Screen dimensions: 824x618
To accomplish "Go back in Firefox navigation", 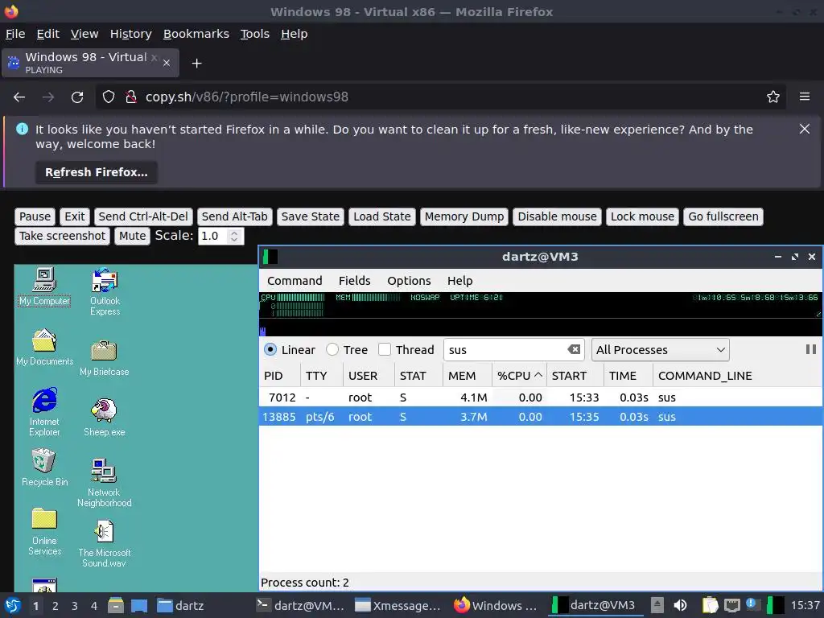I will (x=19, y=97).
